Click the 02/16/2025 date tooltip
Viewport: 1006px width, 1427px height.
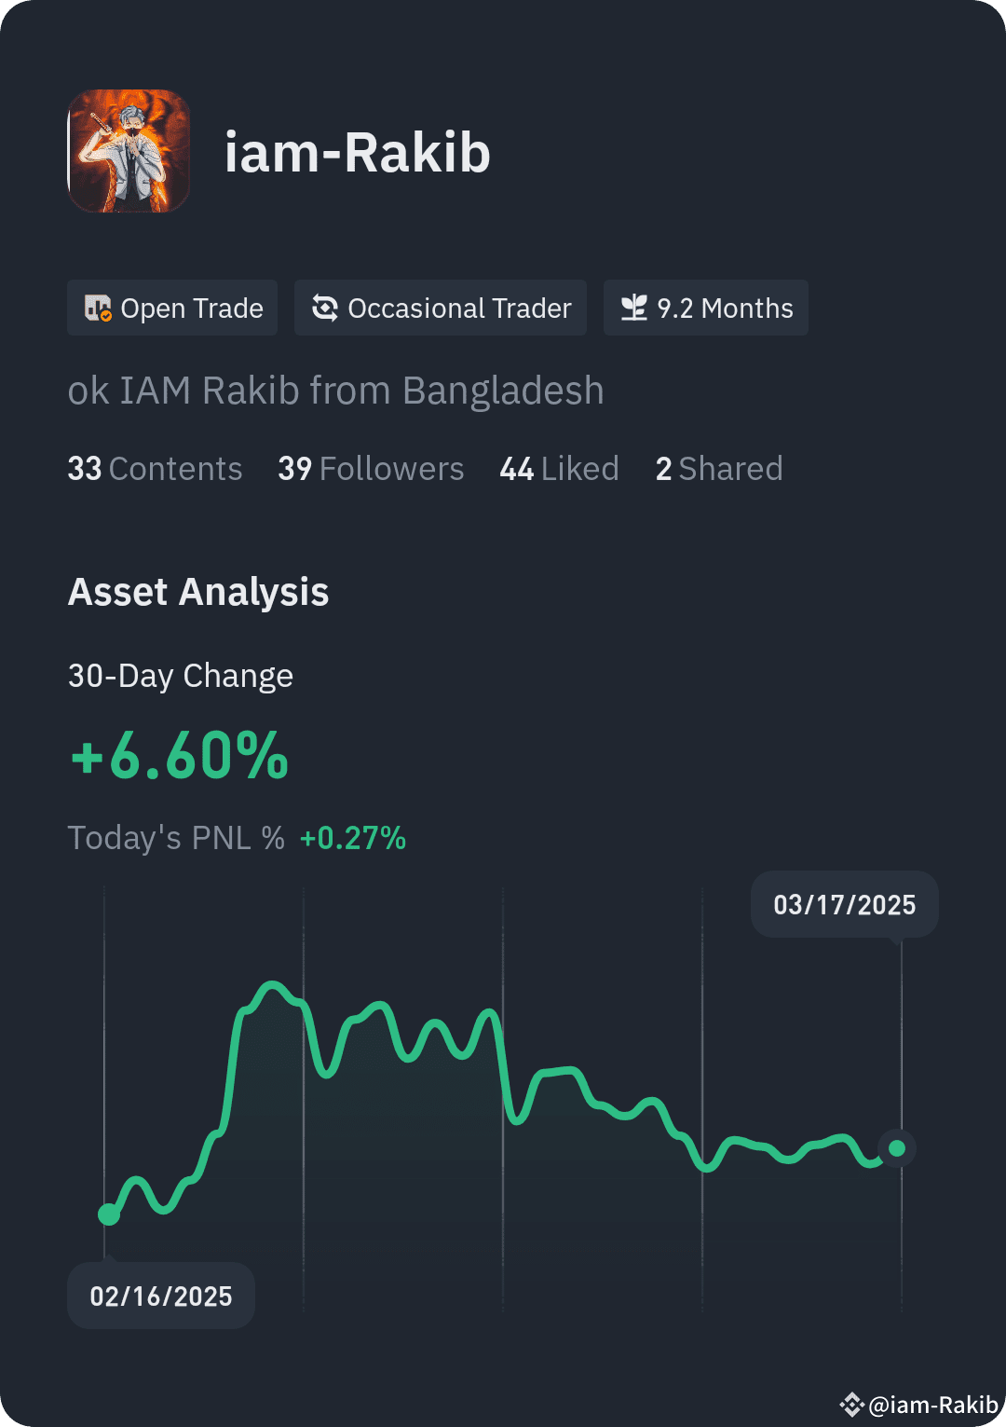[x=161, y=1296]
